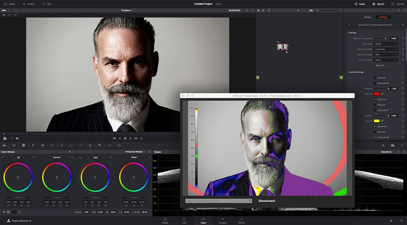Click Disconnect in Remote FalseColor window
Image resolution: width=407 pixels, height=225 pixels.
click(x=267, y=201)
